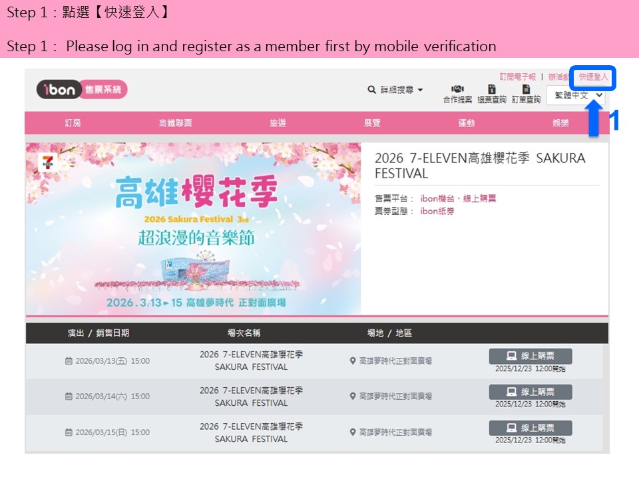
Task: Click location pin icon in 03/14 row
Action: tap(353, 396)
